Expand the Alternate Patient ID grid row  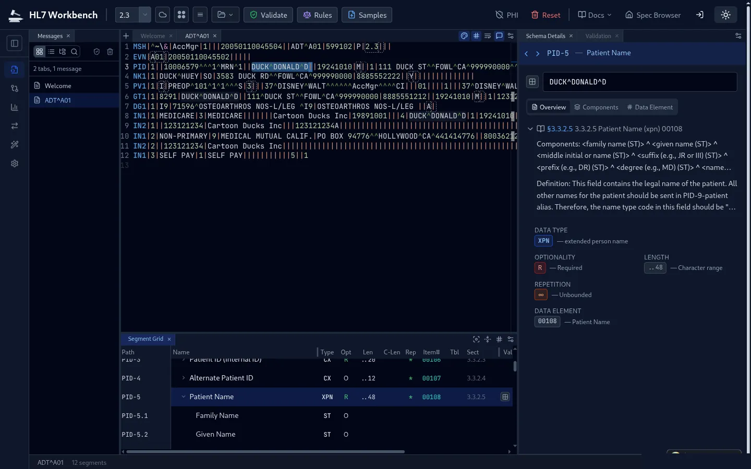click(x=184, y=378)
